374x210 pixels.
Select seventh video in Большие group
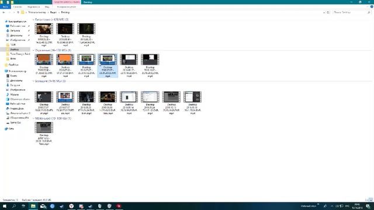click(x=171, y=103)
